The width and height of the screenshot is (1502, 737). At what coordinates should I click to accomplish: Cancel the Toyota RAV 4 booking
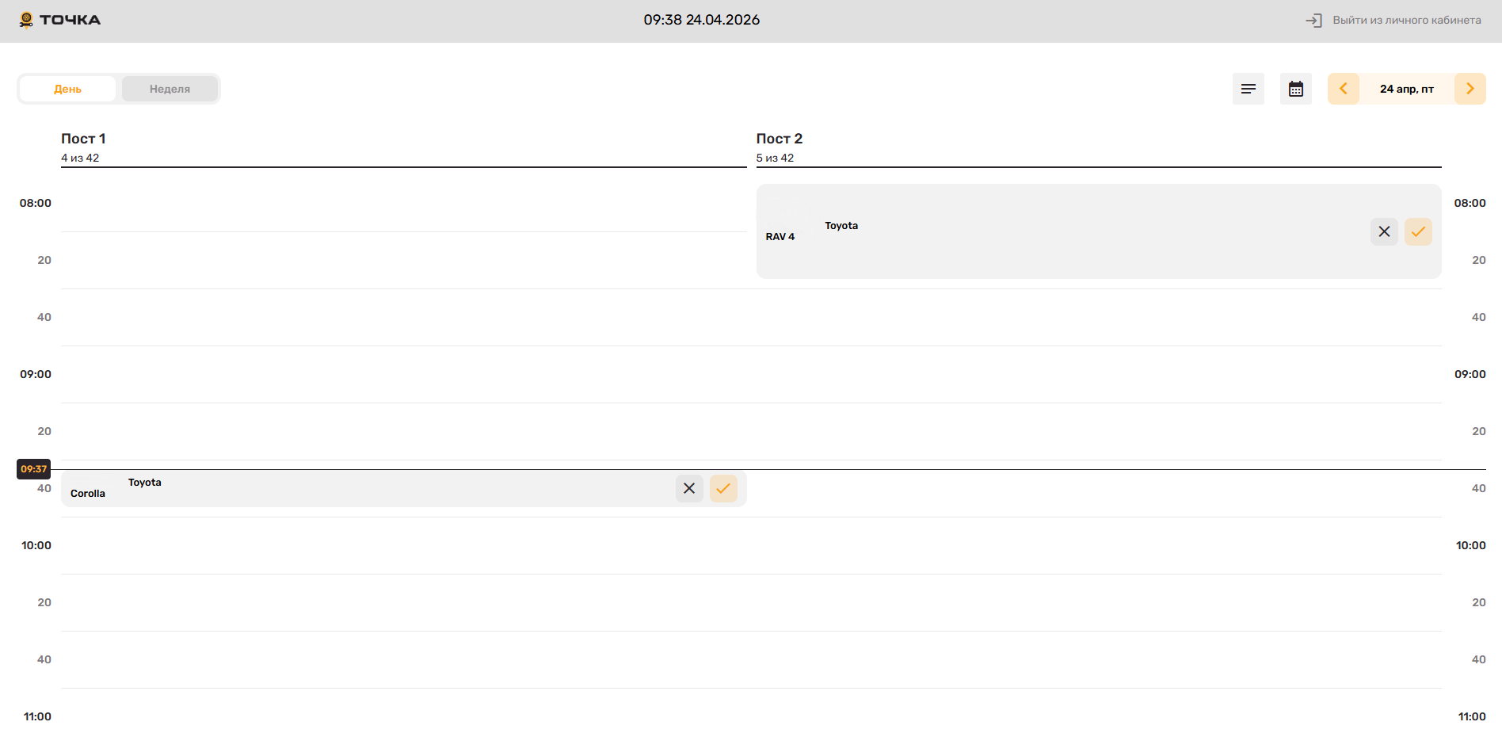(x=1384, y=231)
